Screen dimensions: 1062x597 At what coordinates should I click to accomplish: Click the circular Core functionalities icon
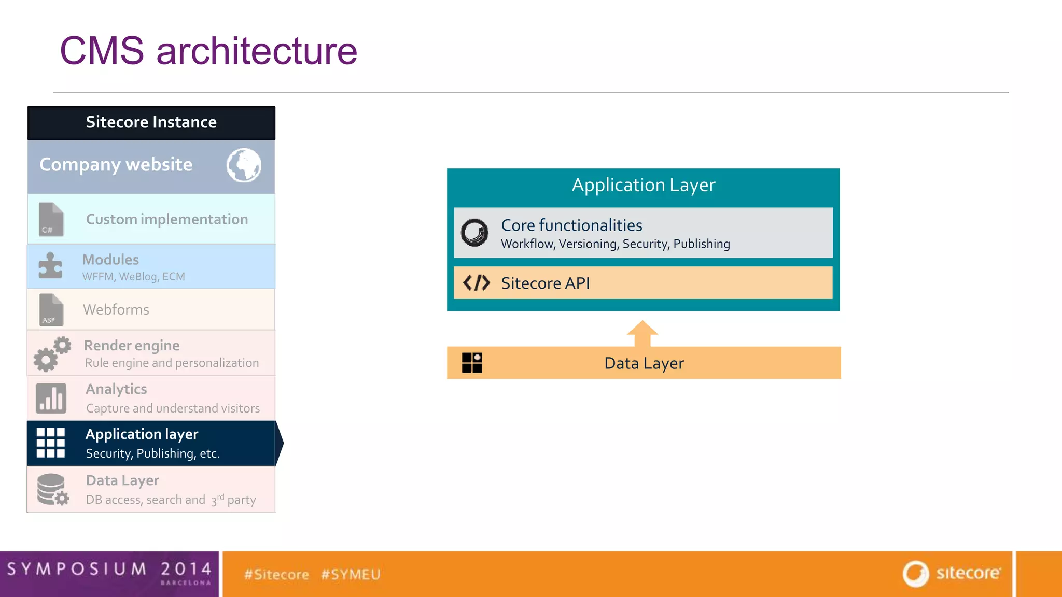pos(474,233)
